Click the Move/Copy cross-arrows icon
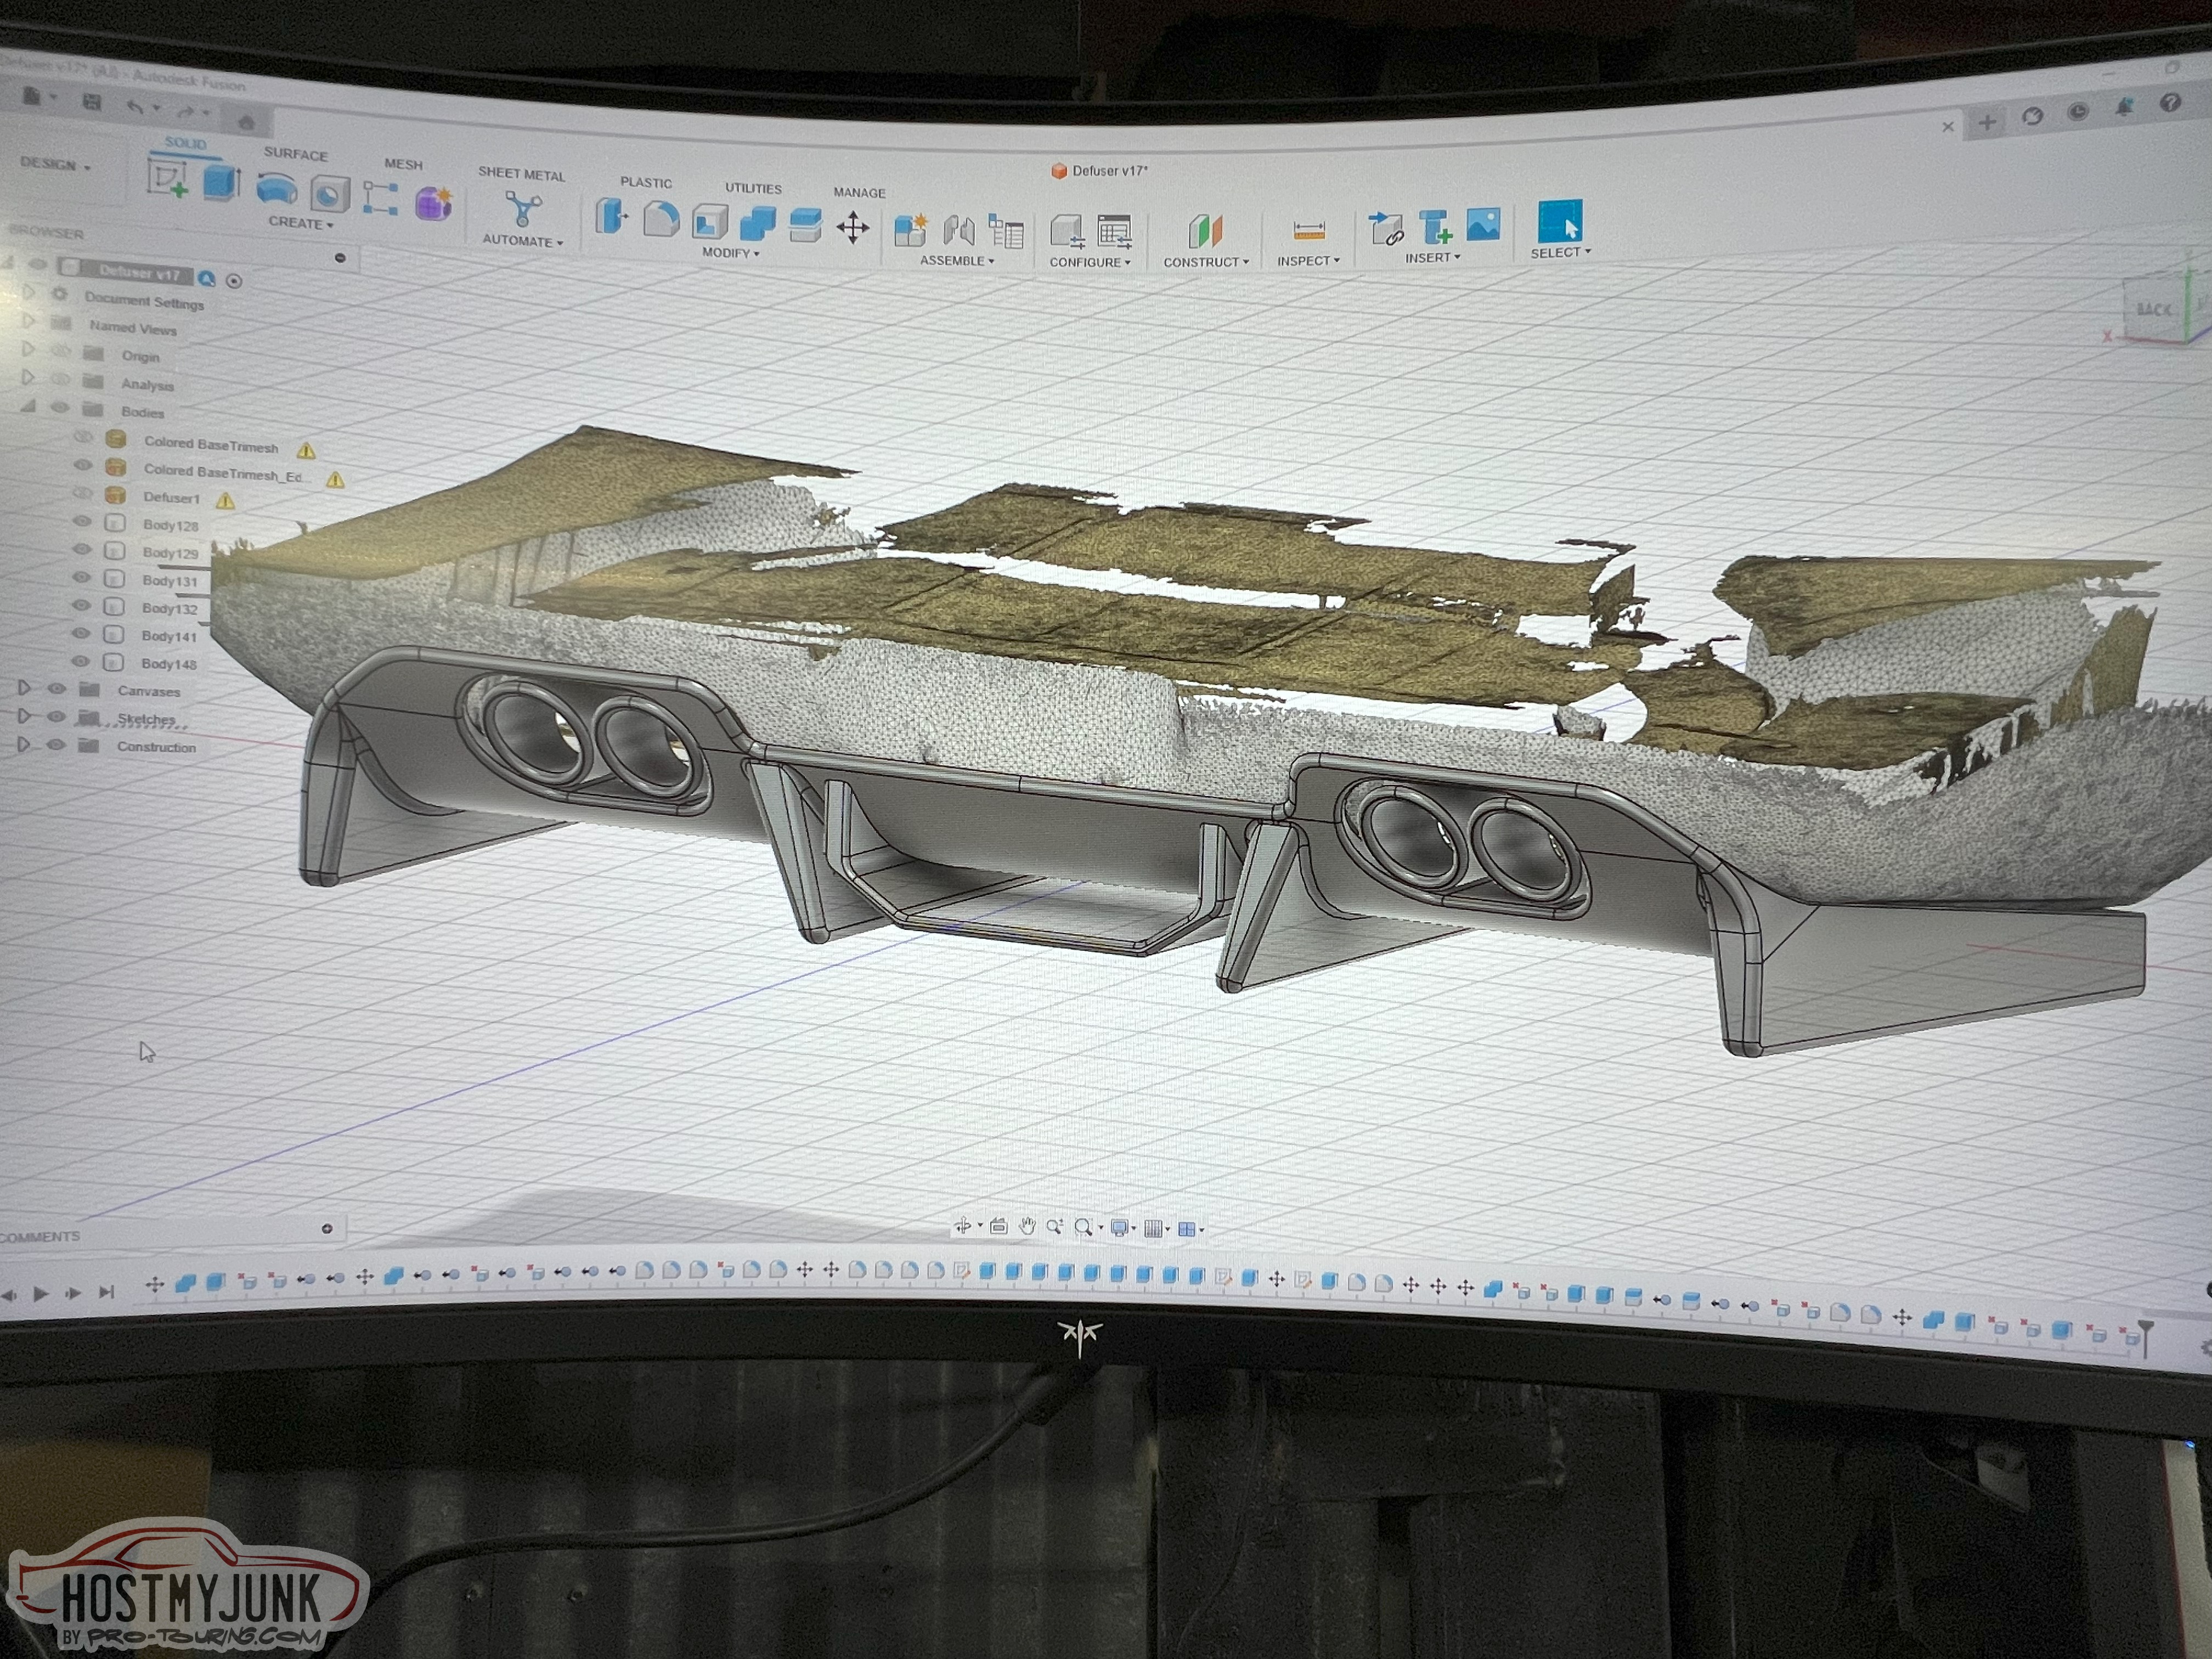The image size is (2212, 1659). point(853,228)
